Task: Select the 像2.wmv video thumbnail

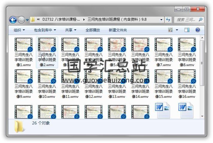Action: tap(47, 45)
